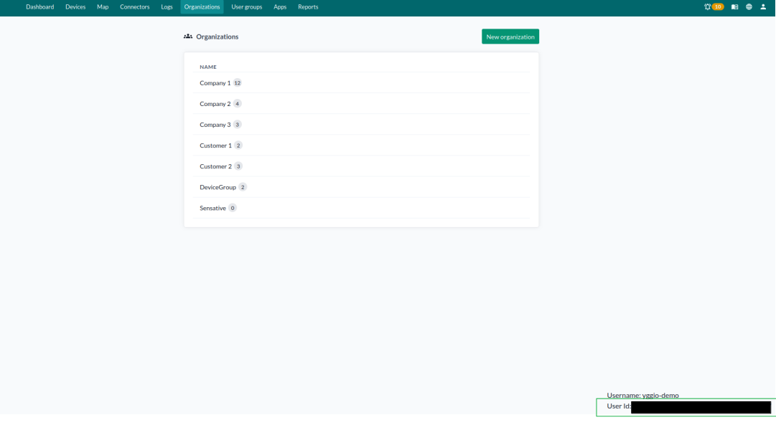This screenshot has width=776, height=425.
Task: View the Logs section
Action: 167,6
